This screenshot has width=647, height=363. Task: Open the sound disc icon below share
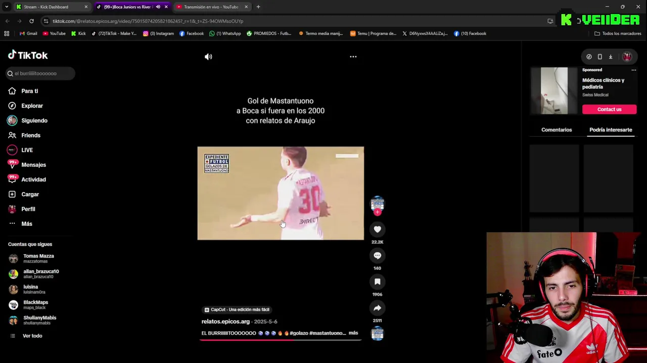[378, 333]
